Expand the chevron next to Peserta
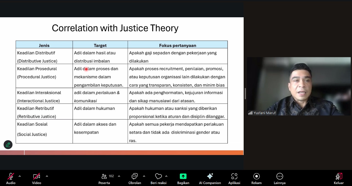The image size is (352, 186). pos(119,176)
